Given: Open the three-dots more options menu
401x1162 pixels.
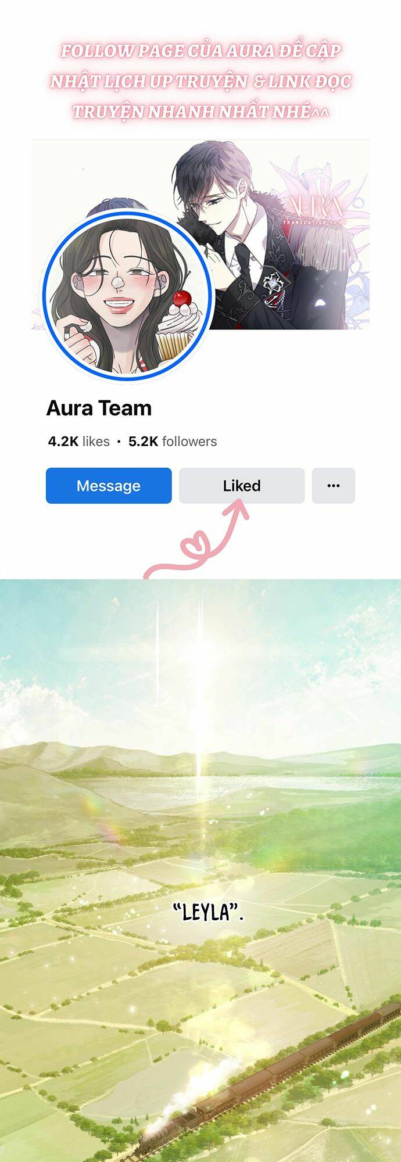Looking at the screenshot, I should coord(334,485).
